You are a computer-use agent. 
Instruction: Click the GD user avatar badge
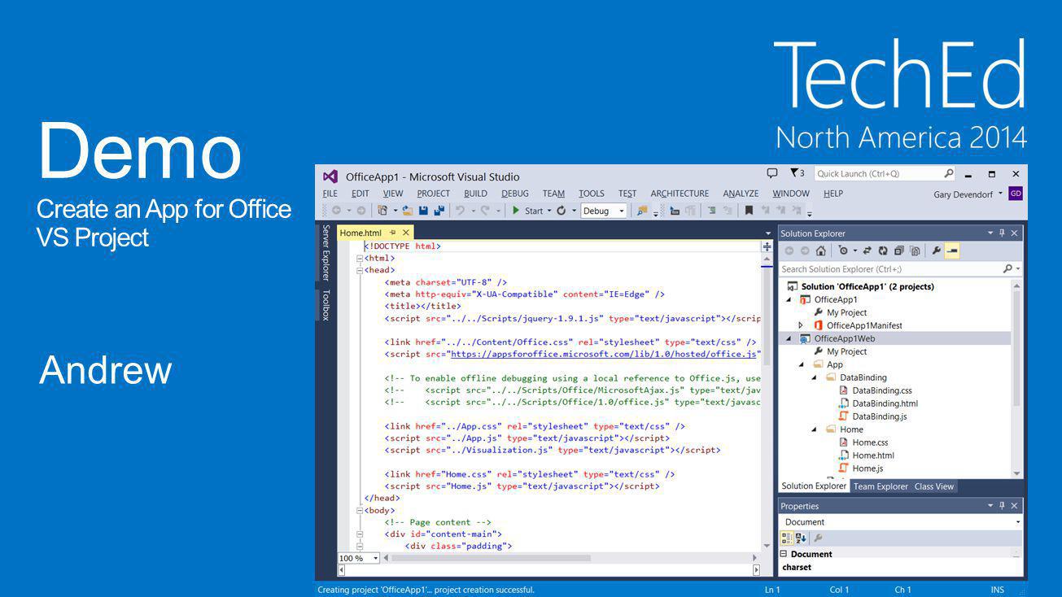tap(1016, 194)
